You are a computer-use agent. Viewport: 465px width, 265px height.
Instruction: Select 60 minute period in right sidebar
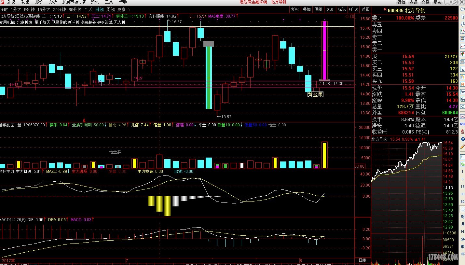point(462,202)
